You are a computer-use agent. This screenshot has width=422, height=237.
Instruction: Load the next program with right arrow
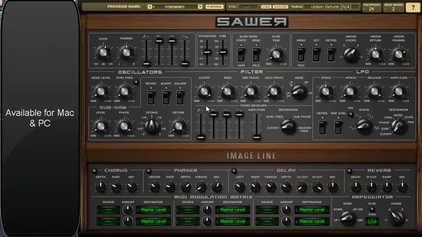(x=200, y=7)
